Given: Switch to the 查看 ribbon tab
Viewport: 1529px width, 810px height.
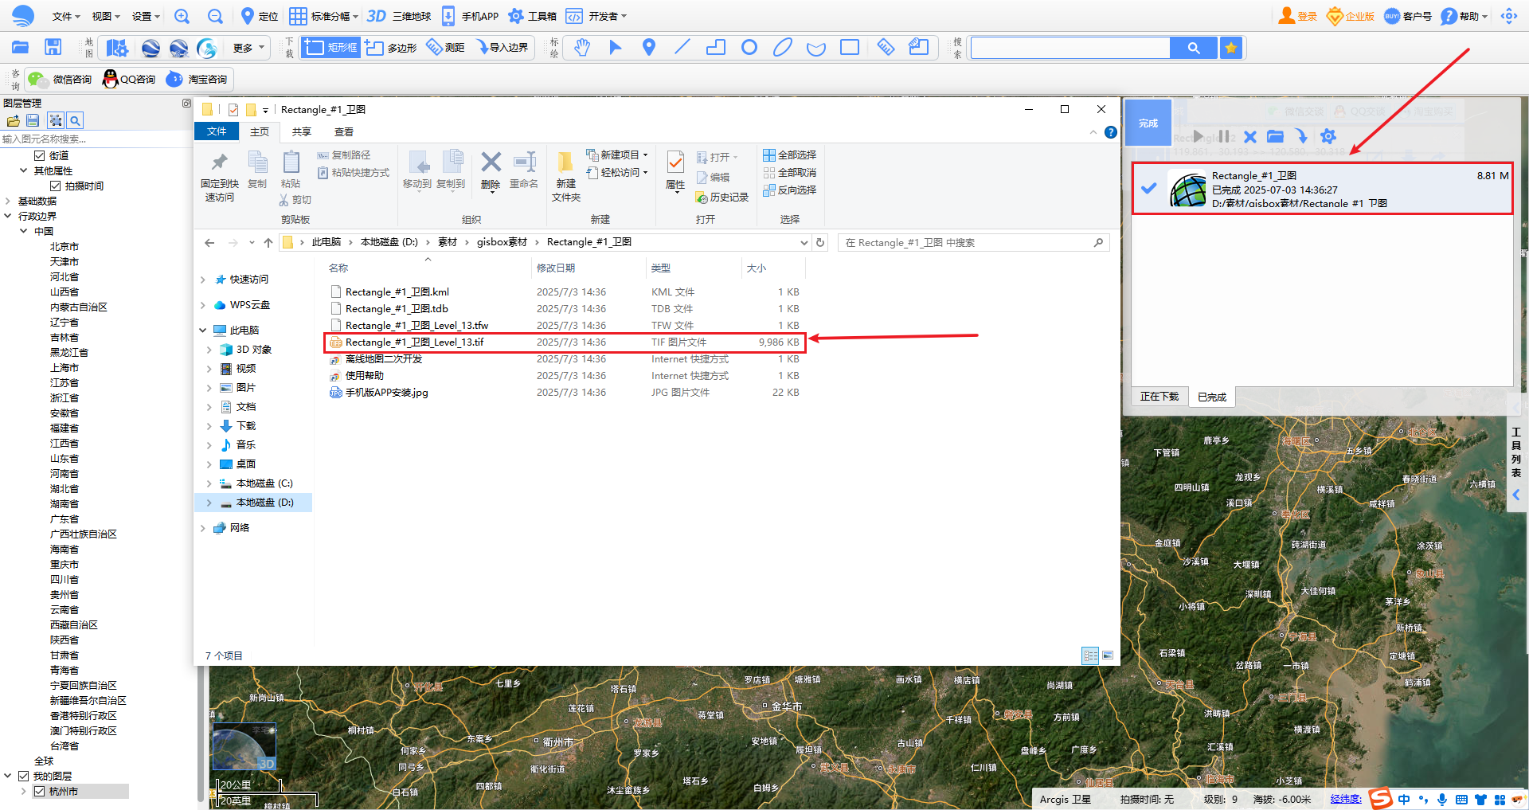Looking at the screenshot, I should pos(344,132).
